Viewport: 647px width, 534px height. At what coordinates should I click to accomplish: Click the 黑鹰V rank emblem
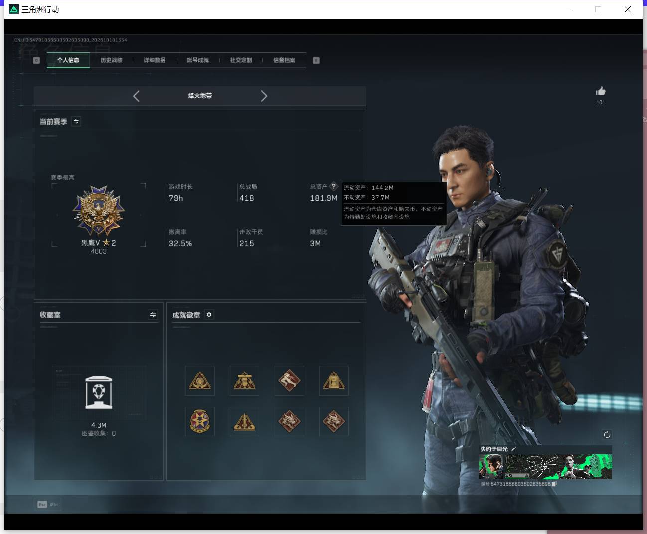[x=98, y=211]
